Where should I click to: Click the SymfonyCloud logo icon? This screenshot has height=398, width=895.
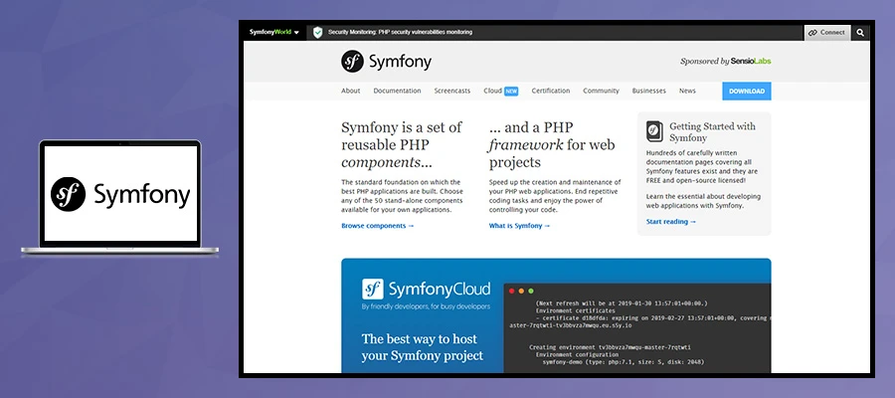(373, 289)
